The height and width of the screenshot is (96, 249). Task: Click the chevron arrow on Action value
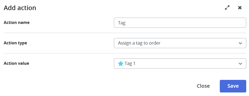[x=240, y=64]
